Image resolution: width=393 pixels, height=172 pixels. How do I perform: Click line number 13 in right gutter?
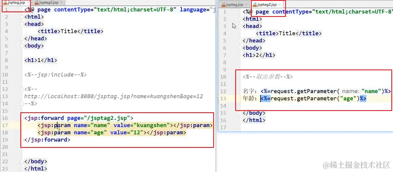click(223, 99)
